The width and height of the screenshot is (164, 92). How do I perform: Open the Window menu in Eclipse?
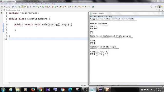tap(48, 4)
